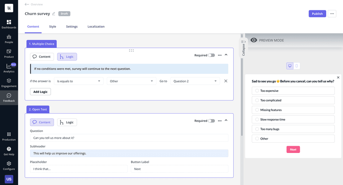This screenshot has width=343, height=185.
Task: Click the Draft status badge
Action: [x=64, y=14]
